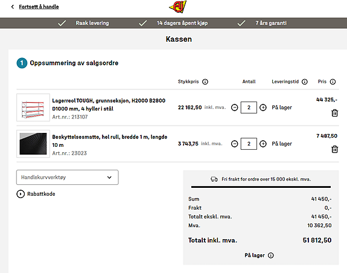Click the back arrow beside Fortsett å handle

point(13,7)
